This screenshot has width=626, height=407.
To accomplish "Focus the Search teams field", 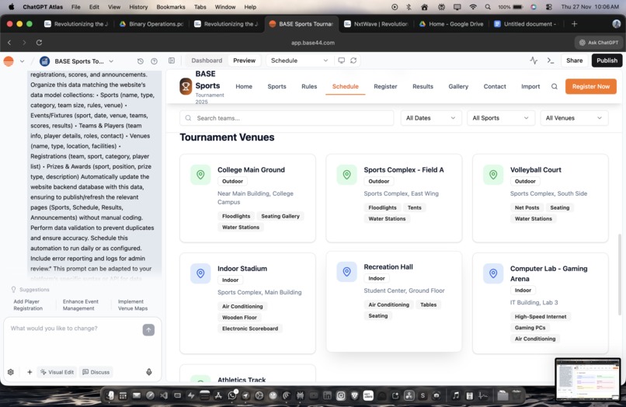I will 287,118.
